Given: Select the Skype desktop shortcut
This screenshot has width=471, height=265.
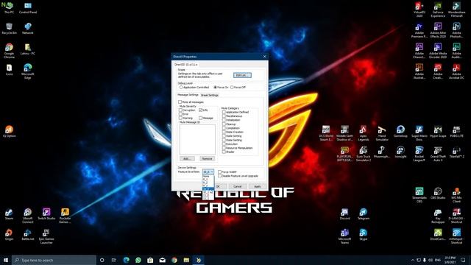Looking at the screenshot, I should click(364, 235).
